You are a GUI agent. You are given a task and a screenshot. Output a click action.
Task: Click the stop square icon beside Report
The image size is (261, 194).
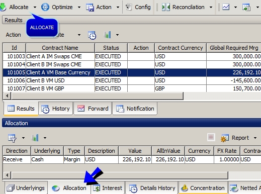211,137
